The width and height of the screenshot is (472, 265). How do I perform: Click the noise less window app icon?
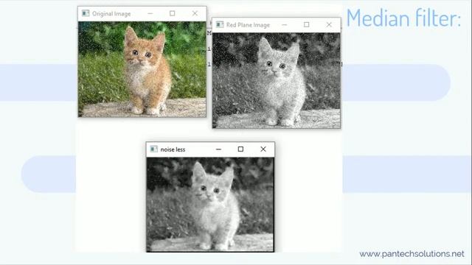[154, 149]
